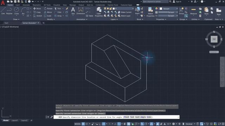Expand the Draw panel
The height and width of the screenshot is (126, 225).
pos(16,19)
